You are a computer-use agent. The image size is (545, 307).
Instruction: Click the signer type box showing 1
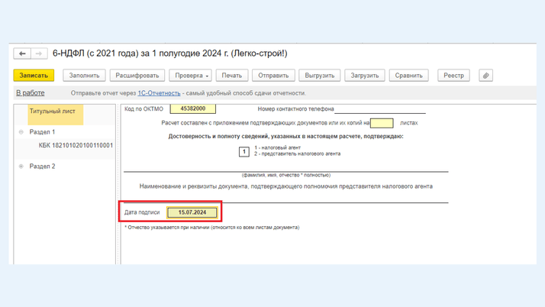tap(244, 151)
